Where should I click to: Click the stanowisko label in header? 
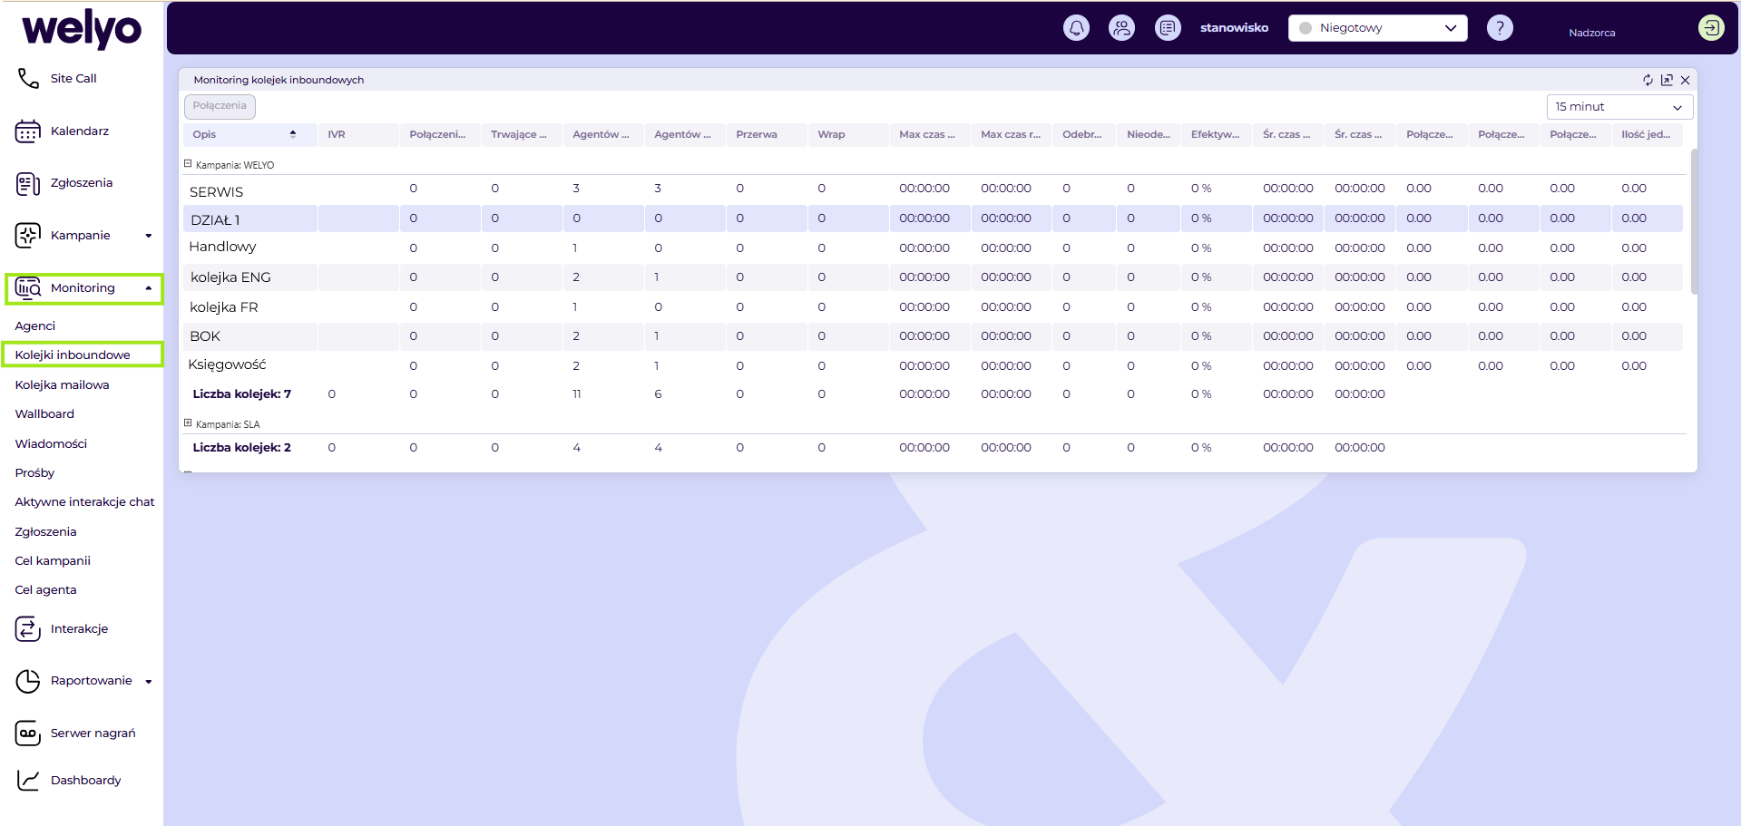click(1234, 28)
